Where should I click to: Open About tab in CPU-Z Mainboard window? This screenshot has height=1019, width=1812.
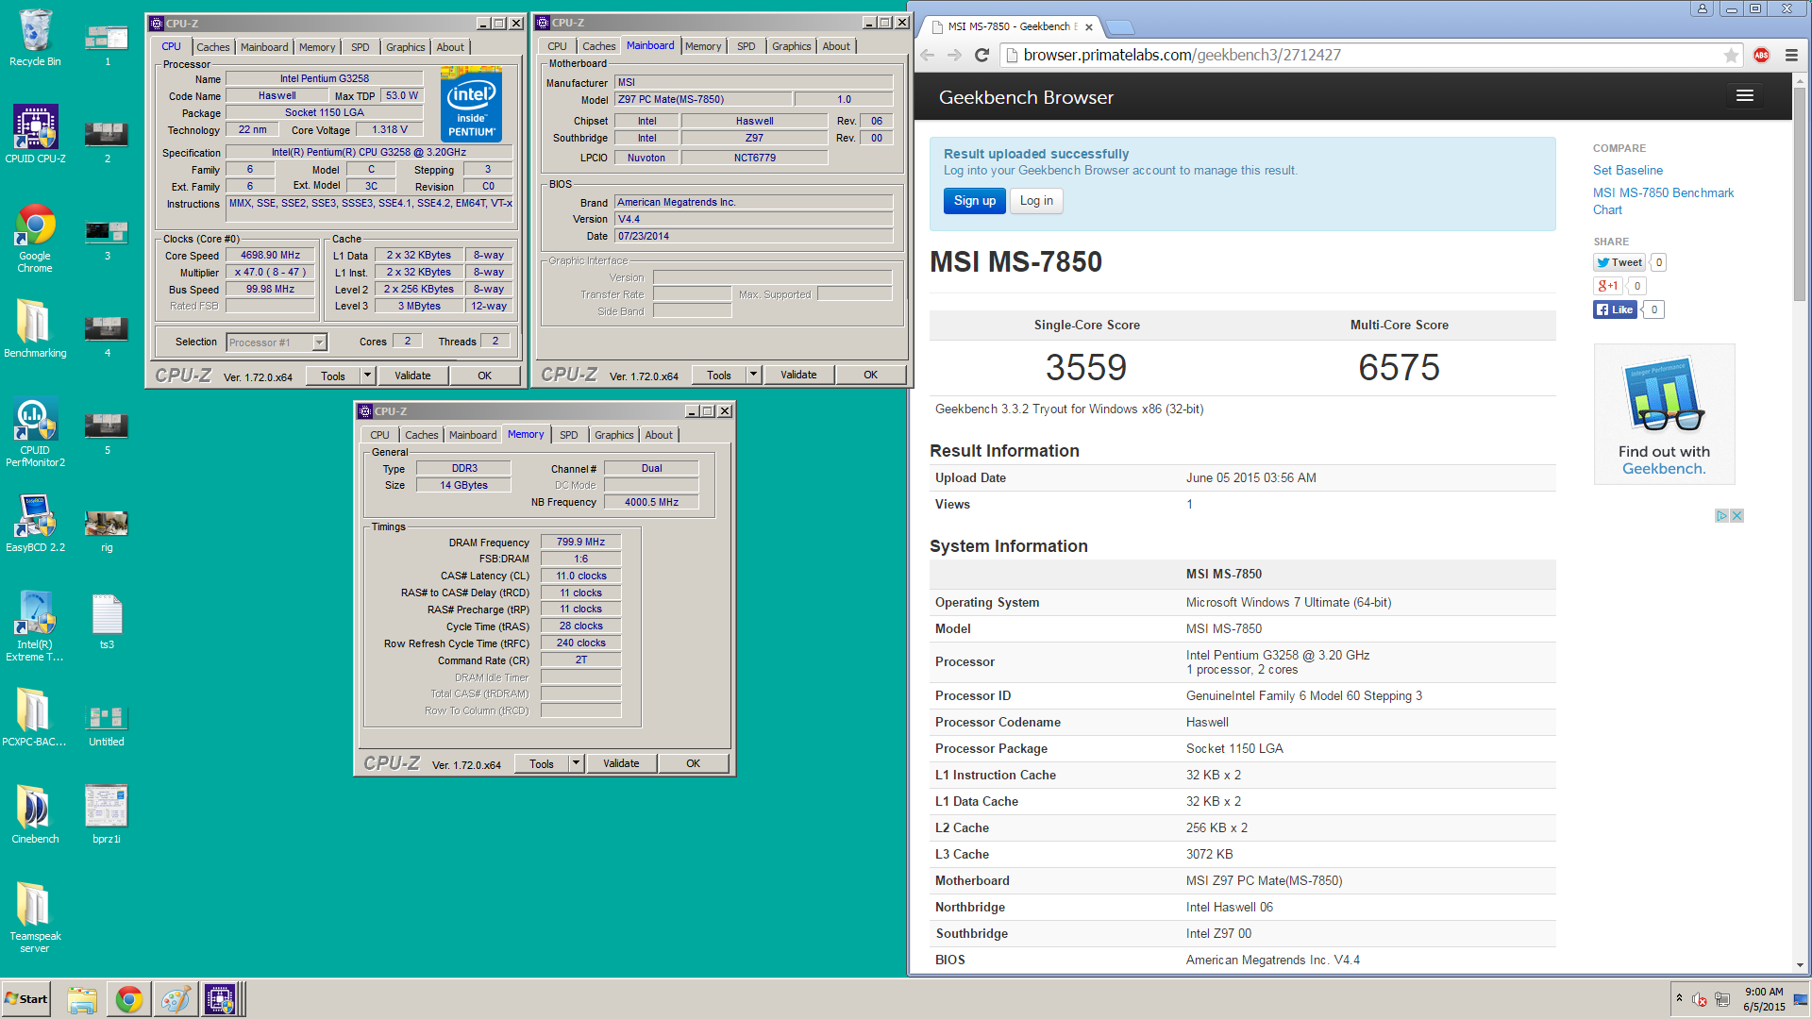pos(836,46)
